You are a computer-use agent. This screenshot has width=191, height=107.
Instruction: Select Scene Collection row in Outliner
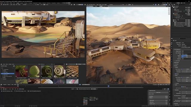pyautogui.click(x=176, y=6)
